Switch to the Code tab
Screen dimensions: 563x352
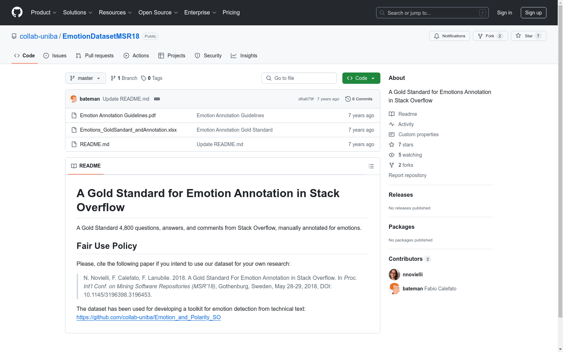pos(25,56)
